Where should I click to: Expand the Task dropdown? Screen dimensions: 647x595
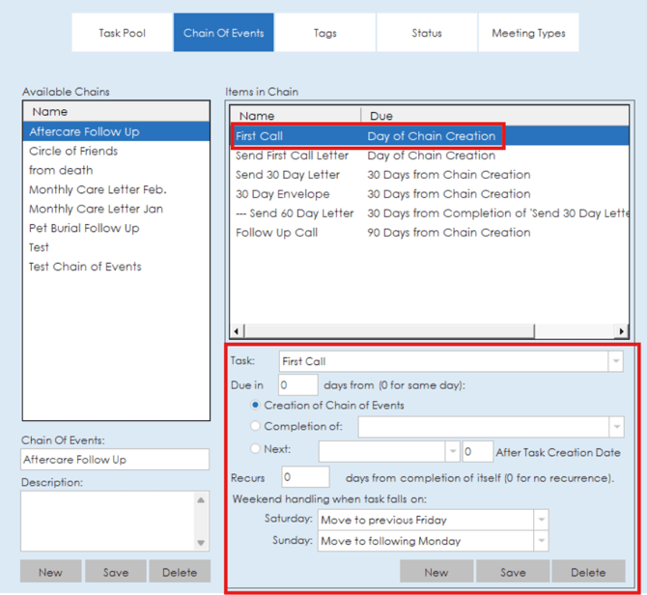coord(615,361)
